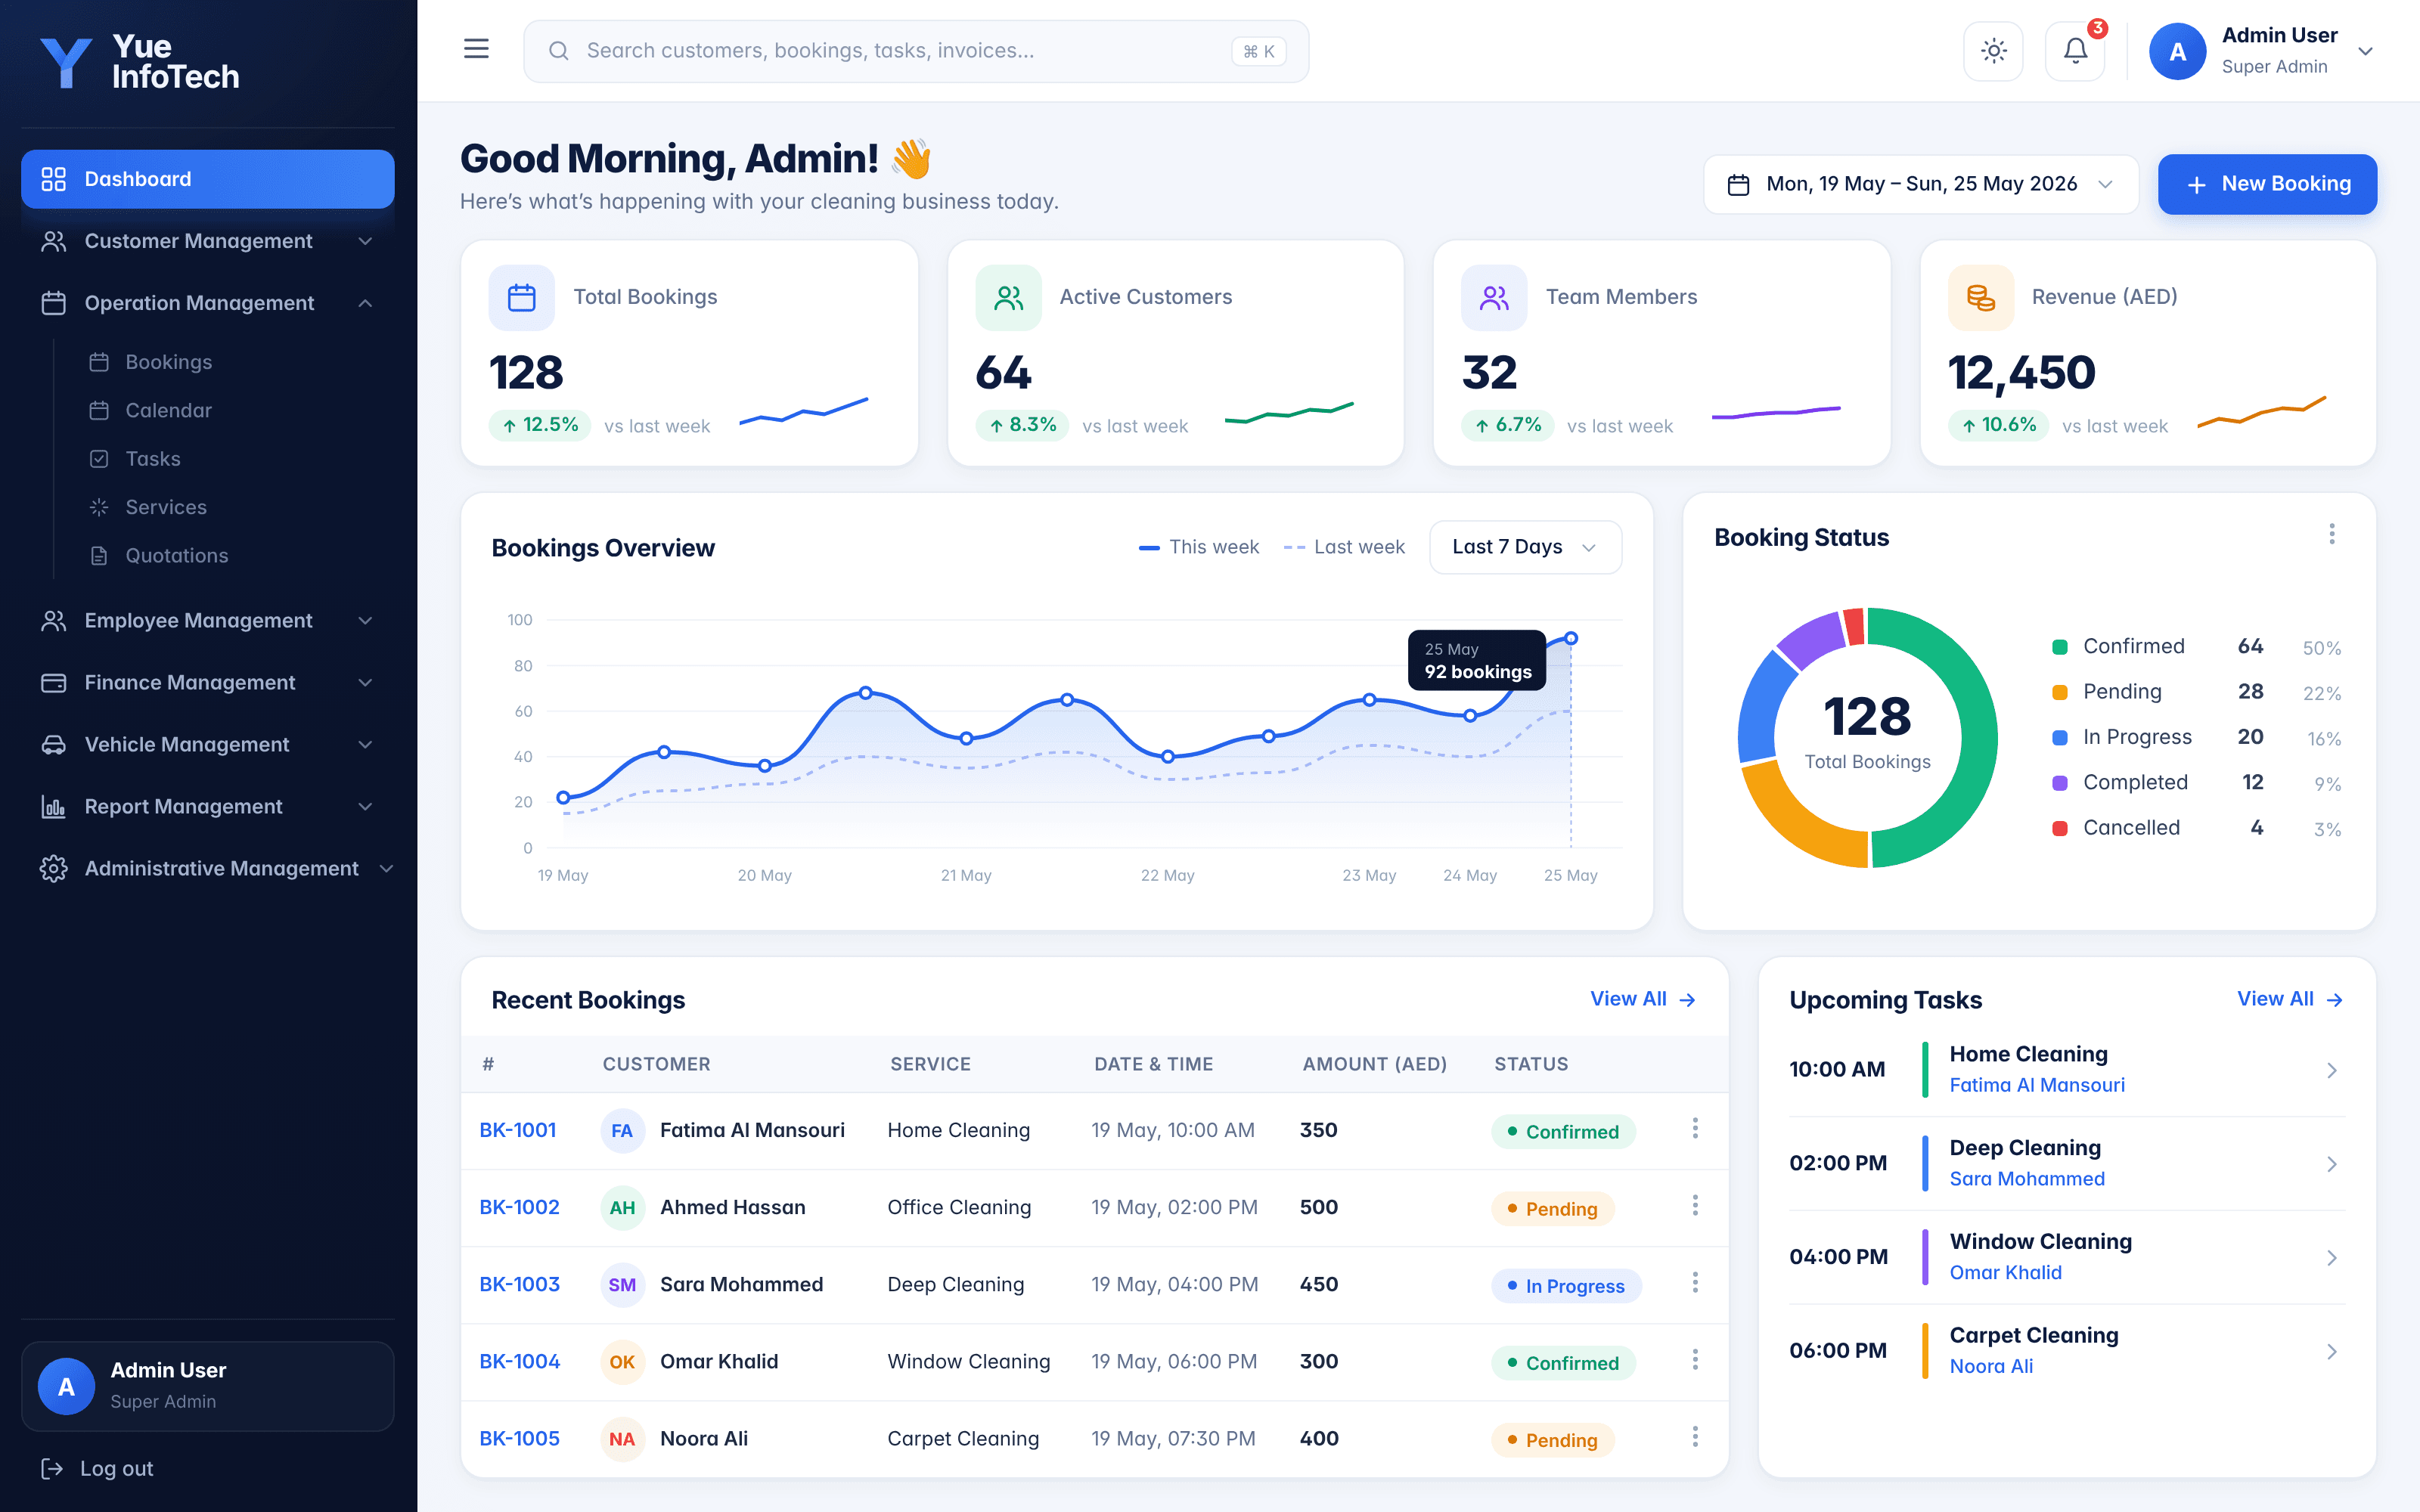This screenshot has height=1512, width=2420.
Task: Toggle This week legend series
Action: [x=1198, y=547]
